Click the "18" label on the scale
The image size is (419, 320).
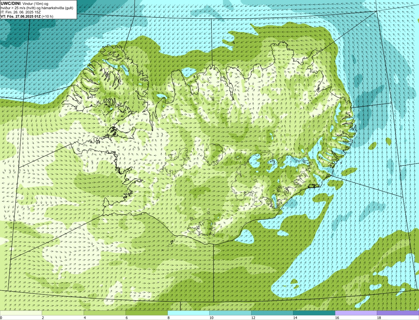[379, 318]
